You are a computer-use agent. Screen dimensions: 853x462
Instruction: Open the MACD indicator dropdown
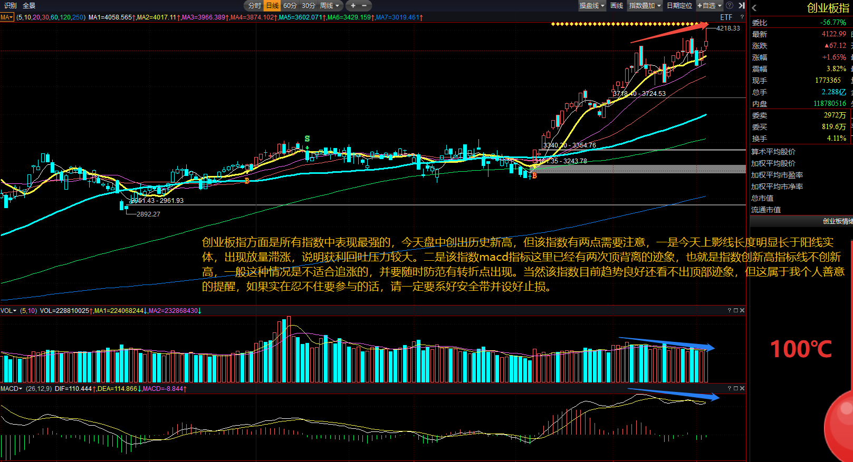[x=11, y=389]
